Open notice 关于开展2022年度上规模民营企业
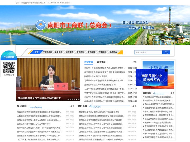 [x=158, y=123]
